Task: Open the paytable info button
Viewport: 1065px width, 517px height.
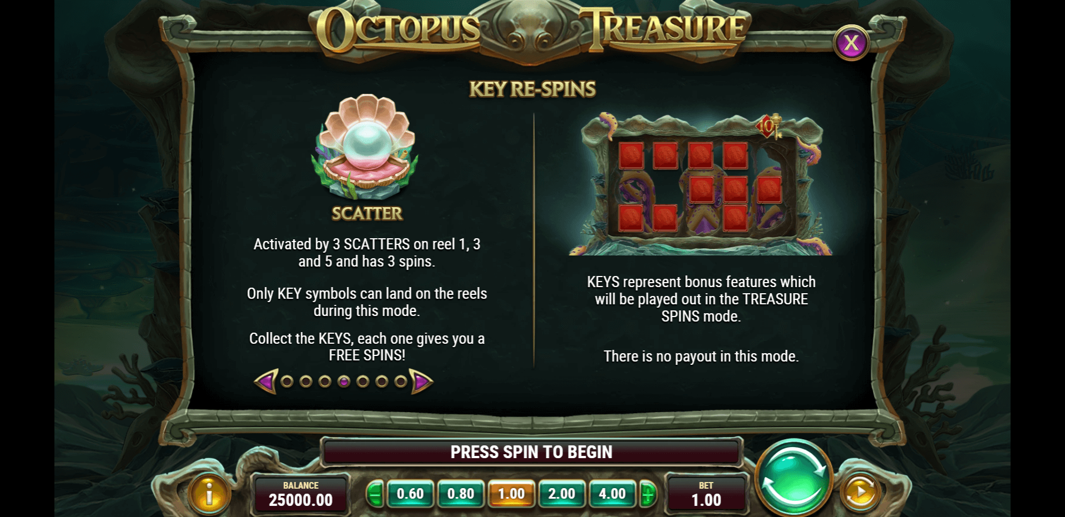Action: (209, 494)
